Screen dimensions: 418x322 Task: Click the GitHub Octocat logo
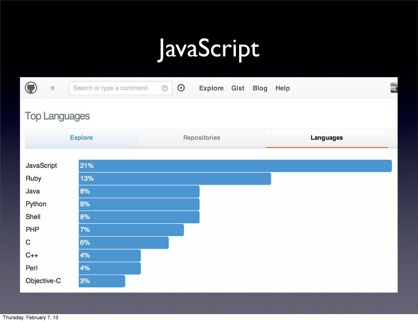pyautogui.click(x=31, y=88)
